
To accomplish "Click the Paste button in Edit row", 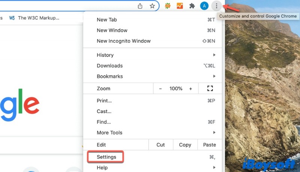I will 209,145.
